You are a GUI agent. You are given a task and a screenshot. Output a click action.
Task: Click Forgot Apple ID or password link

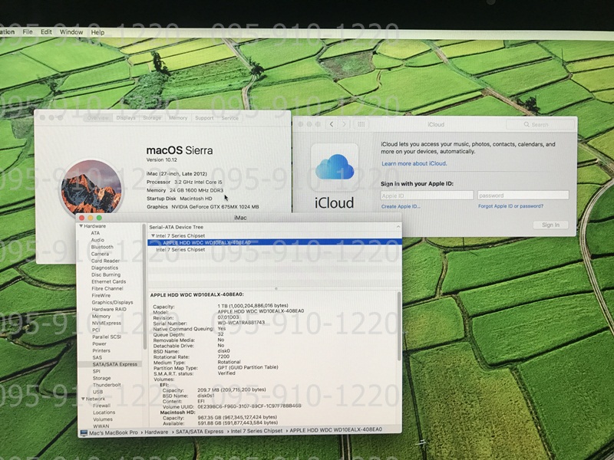pyautogui.click(x=510, y=205)
